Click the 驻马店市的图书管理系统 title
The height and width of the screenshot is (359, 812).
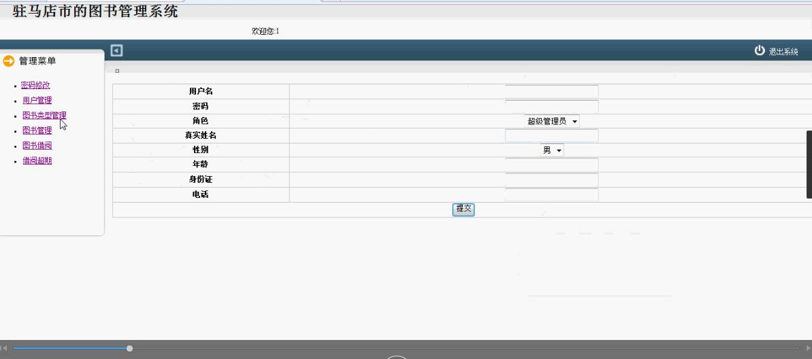point(95,11)
